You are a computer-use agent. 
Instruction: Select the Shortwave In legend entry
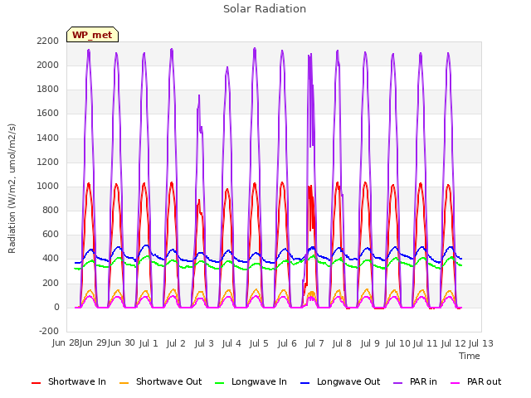pyautogui.click(x=69, y=381)
